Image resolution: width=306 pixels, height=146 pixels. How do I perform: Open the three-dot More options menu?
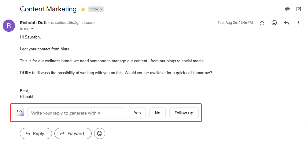(x=299, y=23)
